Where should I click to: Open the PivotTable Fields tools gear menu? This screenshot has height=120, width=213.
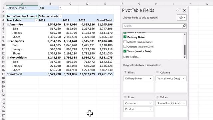(x=182, y=17)
